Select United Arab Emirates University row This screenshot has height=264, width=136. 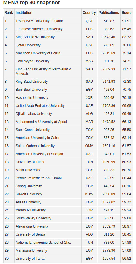tap(68, 106)
